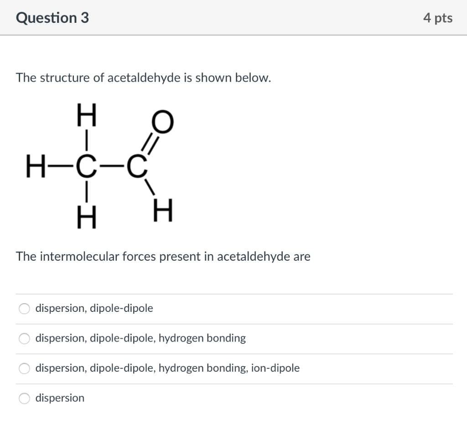The height and width of the screenshot is (426, 467).
Task: Click the sentence beginning "The structure of acetaldehyde"
Action: coord(143,78)
